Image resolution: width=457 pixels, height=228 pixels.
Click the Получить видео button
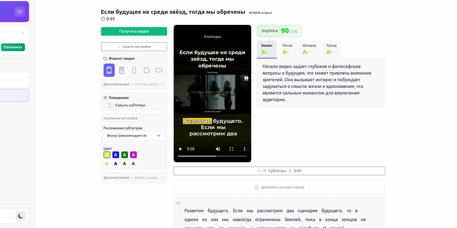tap(134, 31)
